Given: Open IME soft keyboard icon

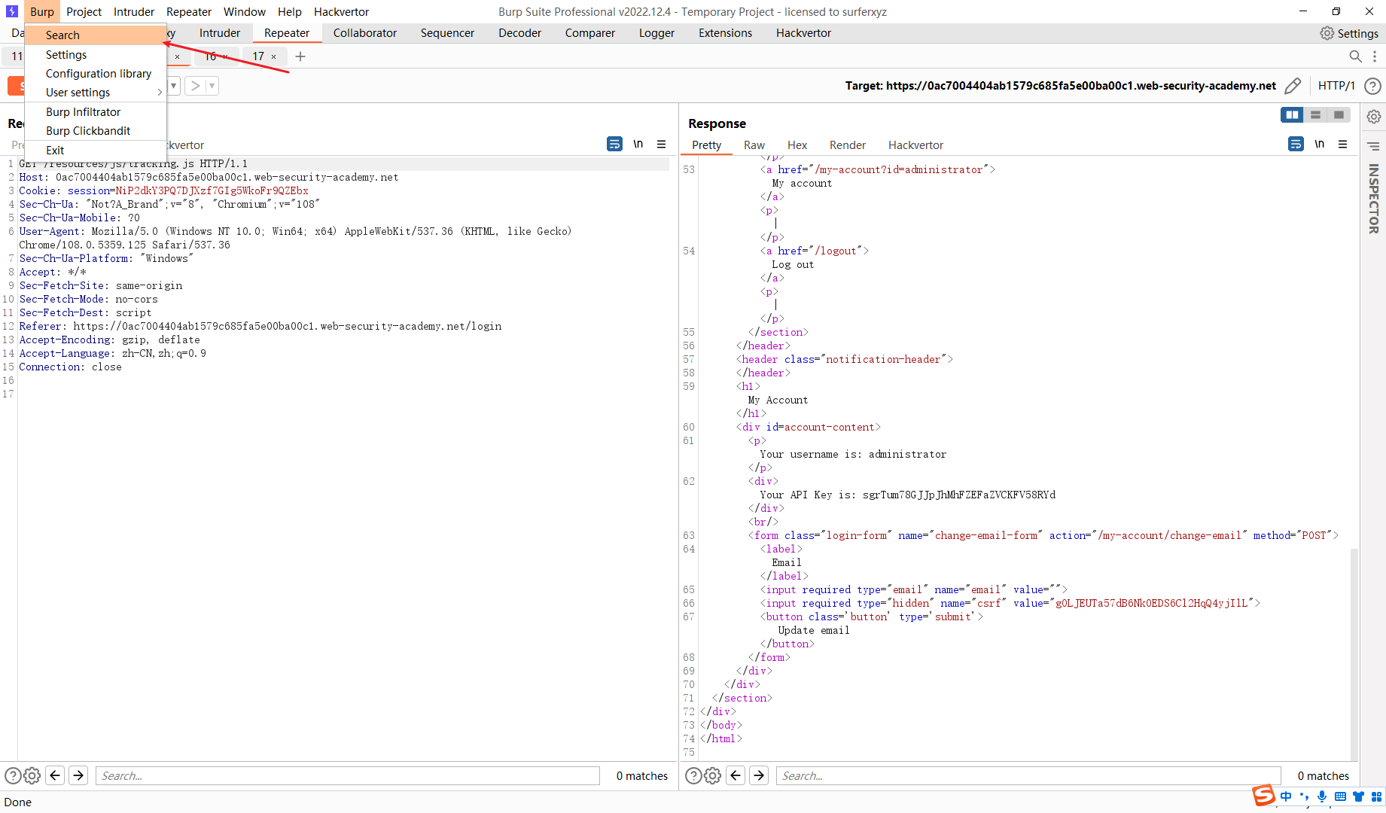Looking at the screenshot, I should pyautogui.click(x=1340, y=796).
